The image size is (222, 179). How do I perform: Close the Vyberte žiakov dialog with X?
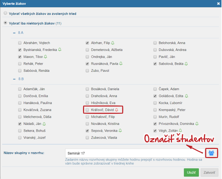pos(218,4)
